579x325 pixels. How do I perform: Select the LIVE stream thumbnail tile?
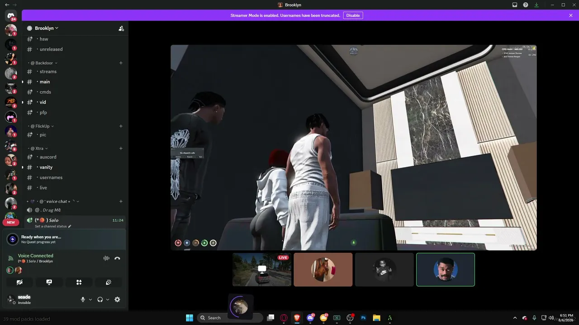coord(262,269)
